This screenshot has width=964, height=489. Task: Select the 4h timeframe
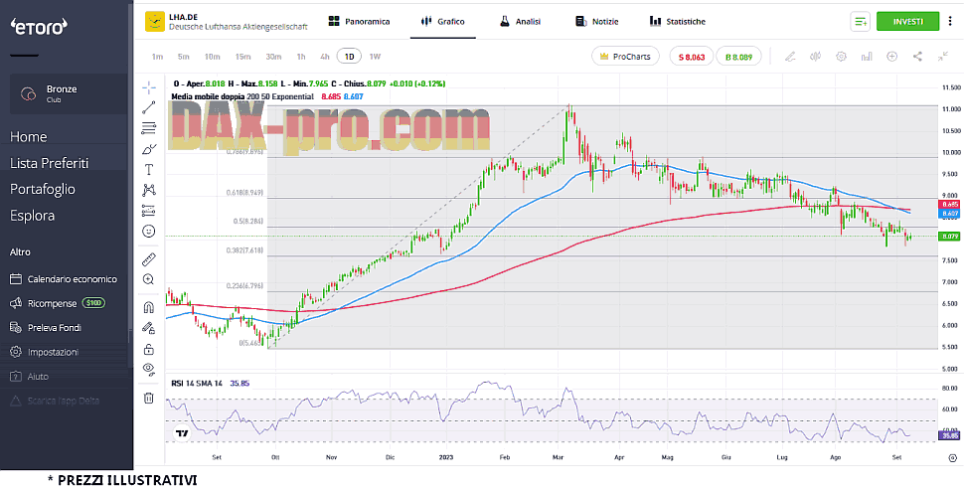(325, 57)
